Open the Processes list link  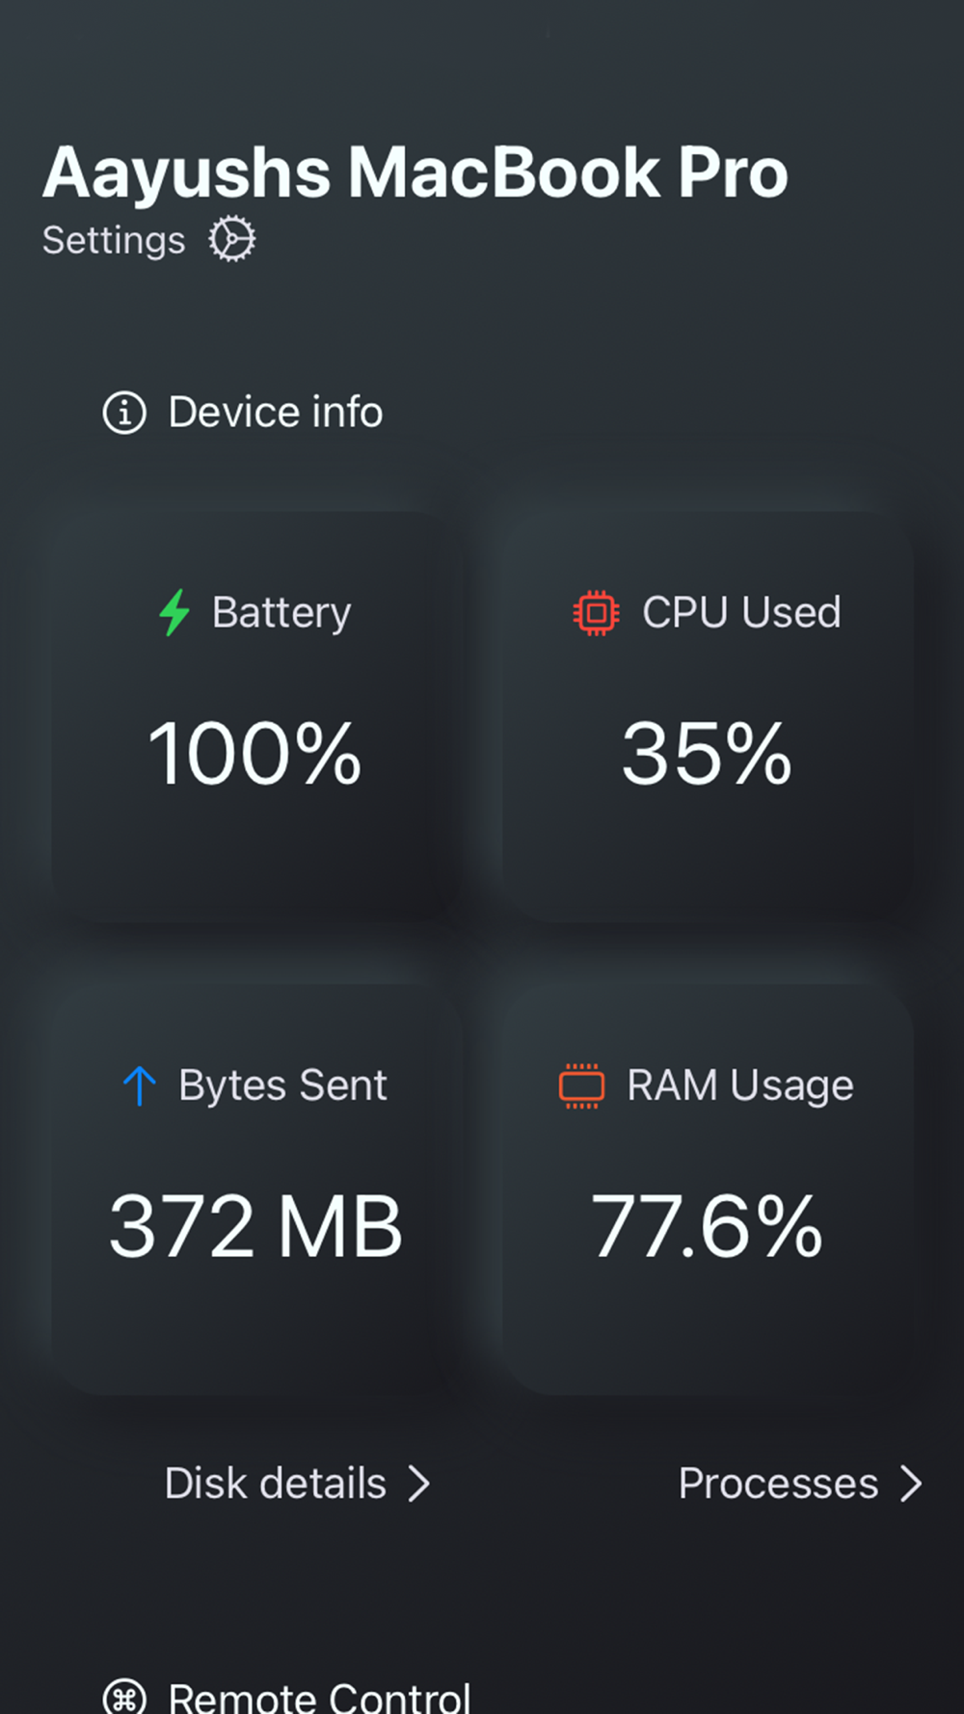[800, 1484]
